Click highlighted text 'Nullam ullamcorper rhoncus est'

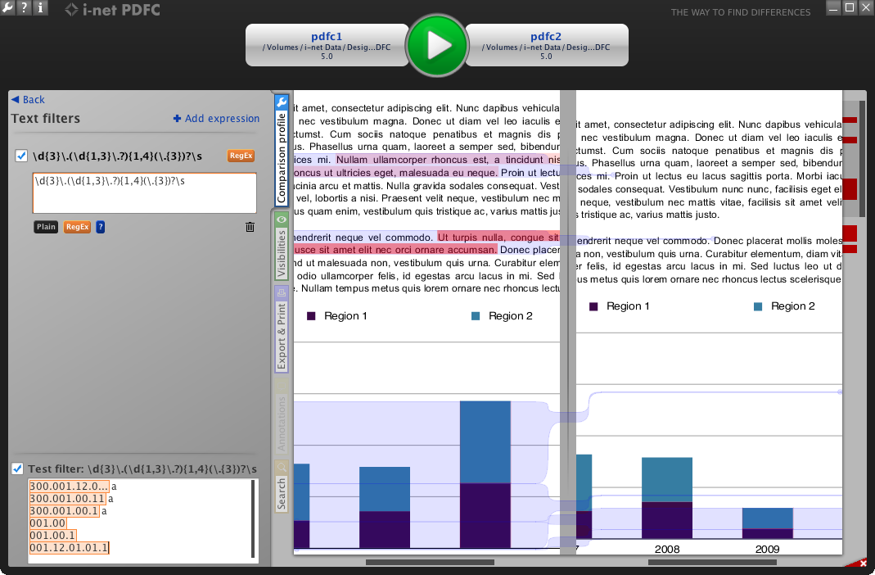coord(413,160)
